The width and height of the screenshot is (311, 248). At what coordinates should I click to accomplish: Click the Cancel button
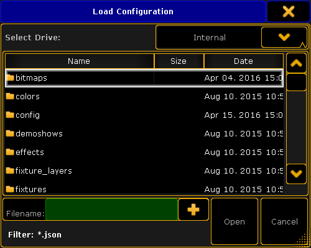(x=284, y=221)
